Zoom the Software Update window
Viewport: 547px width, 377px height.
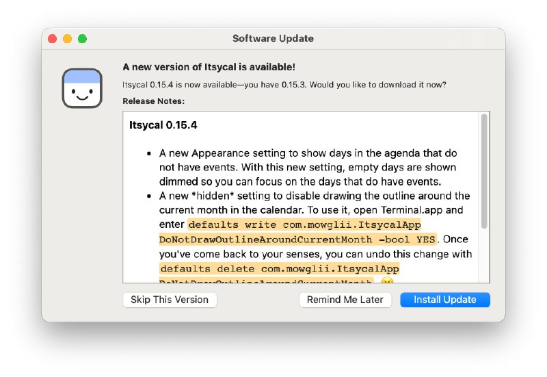[x=82, y=38]
